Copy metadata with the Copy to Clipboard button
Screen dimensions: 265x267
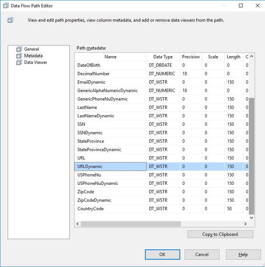[x=220, y=234]
